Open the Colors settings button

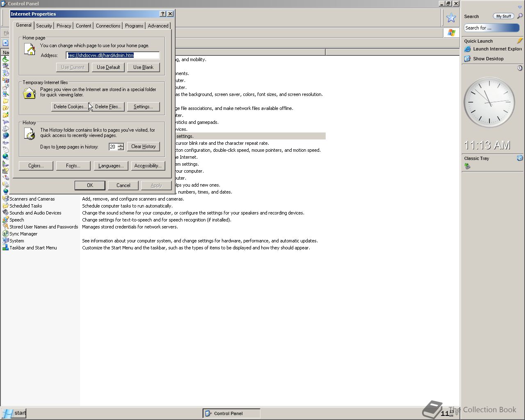point(36,166)
